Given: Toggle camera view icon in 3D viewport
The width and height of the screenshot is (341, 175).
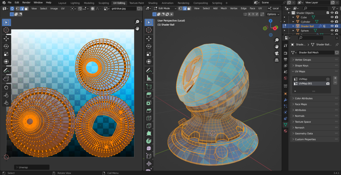Looking at the screenshot, I should (277, 53).
